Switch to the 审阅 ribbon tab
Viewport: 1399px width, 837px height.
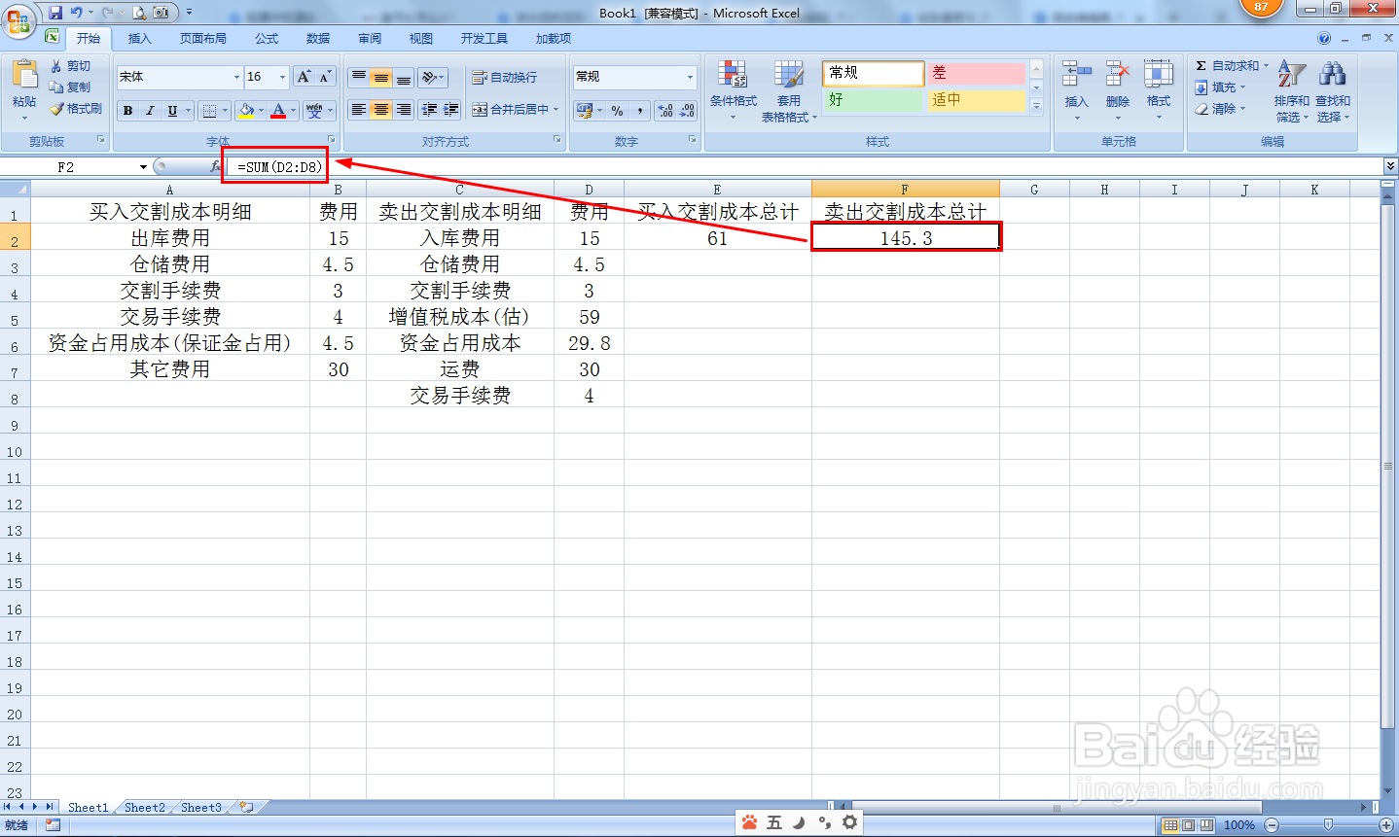click(x=370, y=38)
